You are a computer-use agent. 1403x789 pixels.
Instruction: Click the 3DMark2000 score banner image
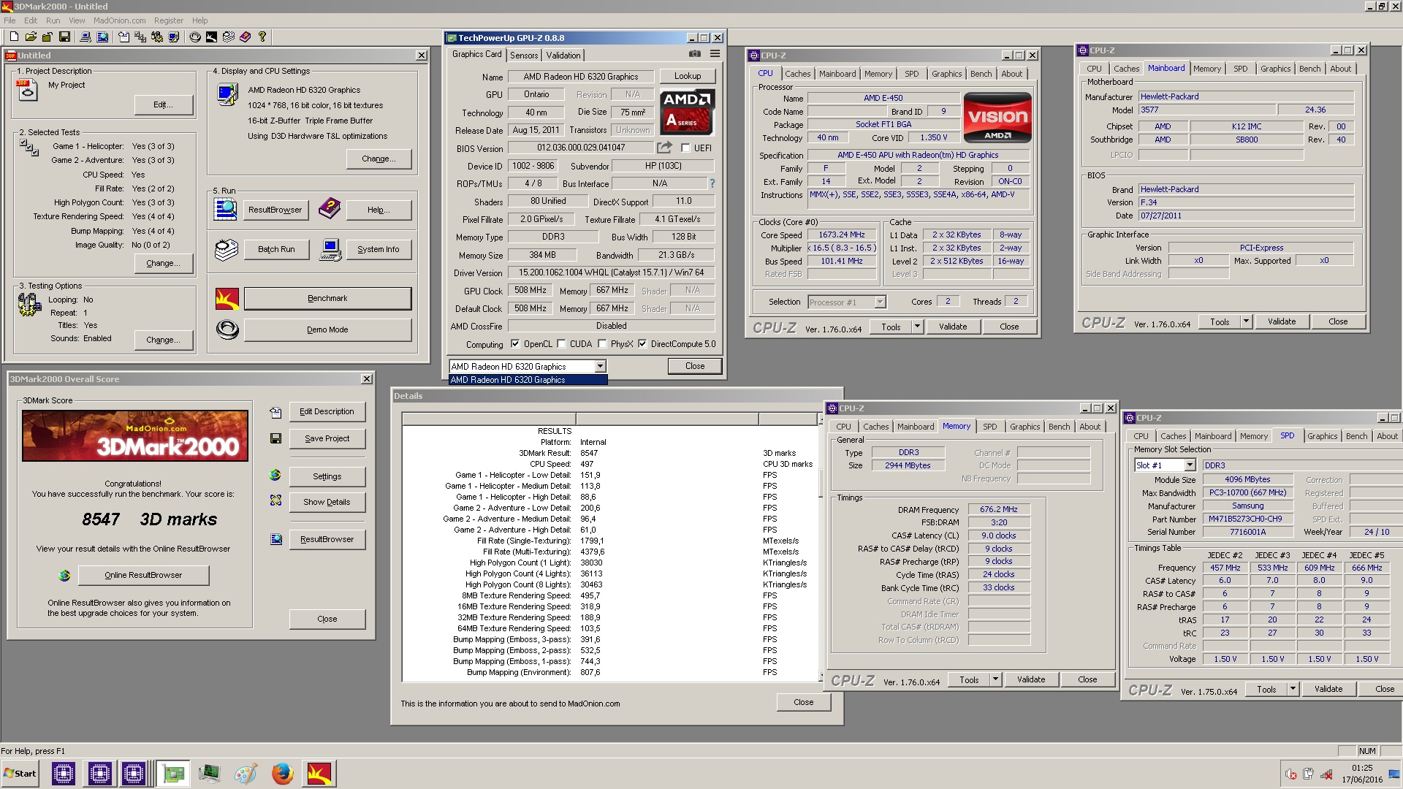pos(135,436)
